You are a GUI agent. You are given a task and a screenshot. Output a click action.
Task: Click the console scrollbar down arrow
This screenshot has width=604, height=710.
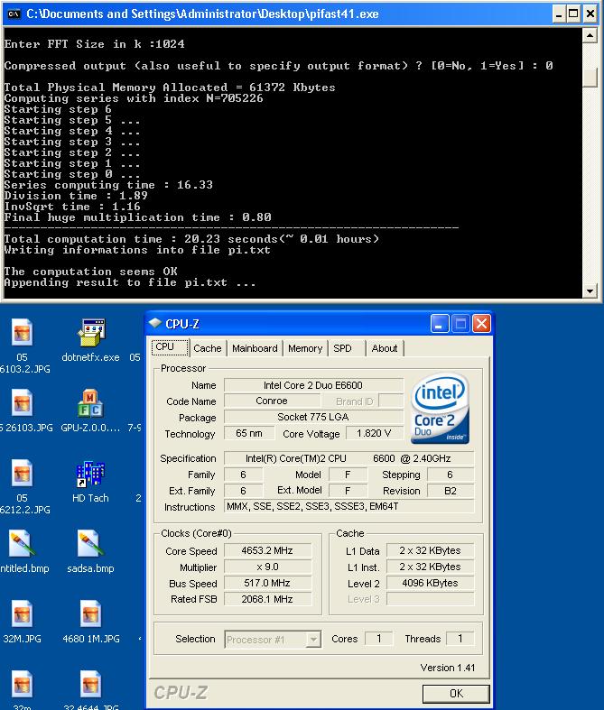(590, 290)
